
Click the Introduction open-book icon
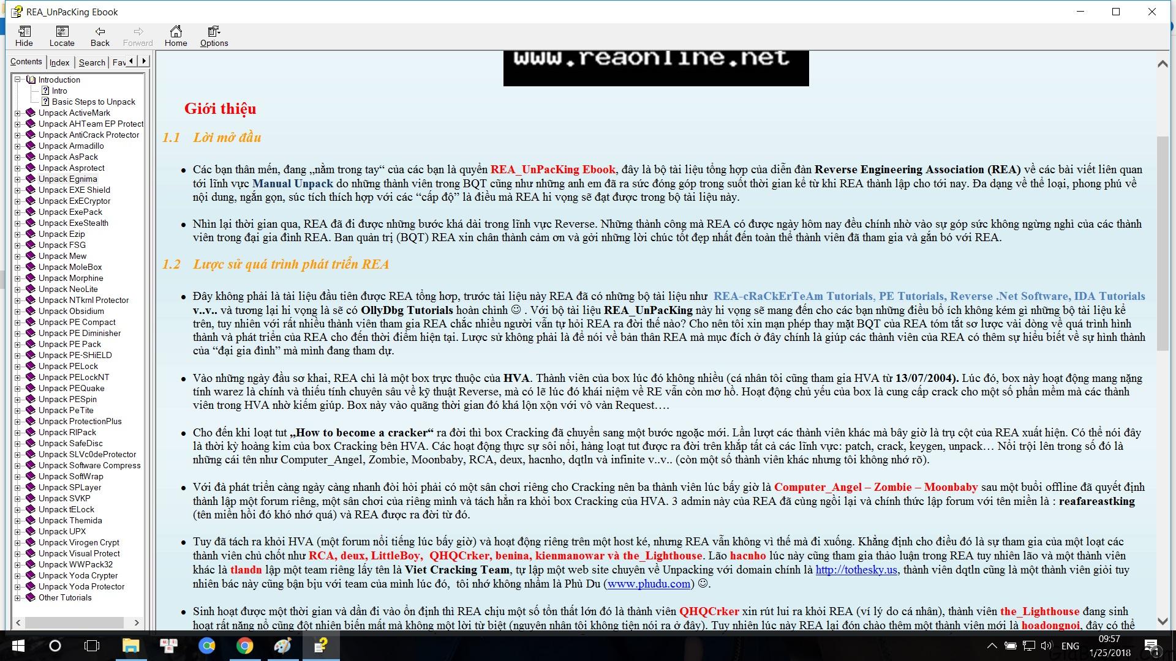click(31, 80)
